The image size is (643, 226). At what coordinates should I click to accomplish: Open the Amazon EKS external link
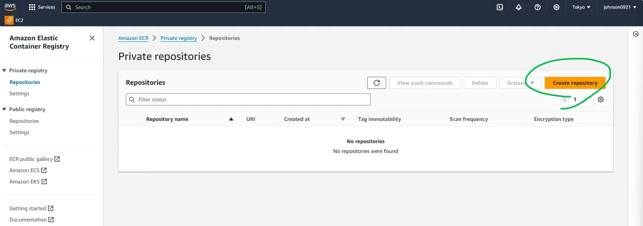[28, 182]
